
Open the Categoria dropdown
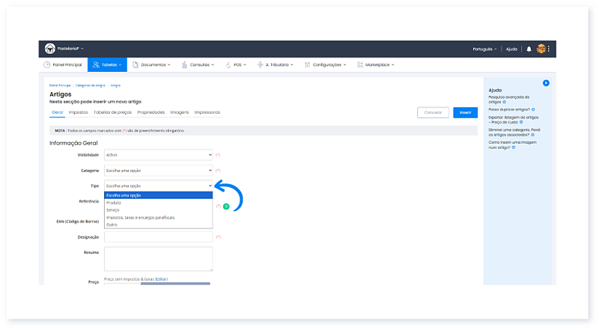click(159, 171)
